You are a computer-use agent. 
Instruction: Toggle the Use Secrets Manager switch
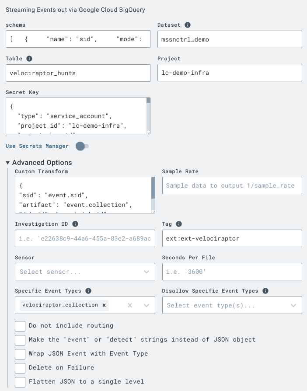pos(82,146)
